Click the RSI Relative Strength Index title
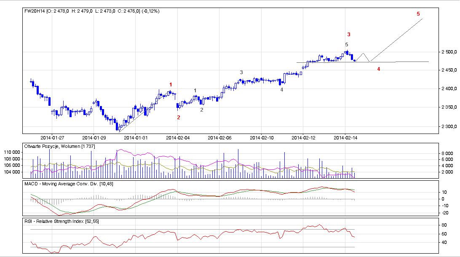This screenshot has width=460, height=257. [x=62, y=221]
